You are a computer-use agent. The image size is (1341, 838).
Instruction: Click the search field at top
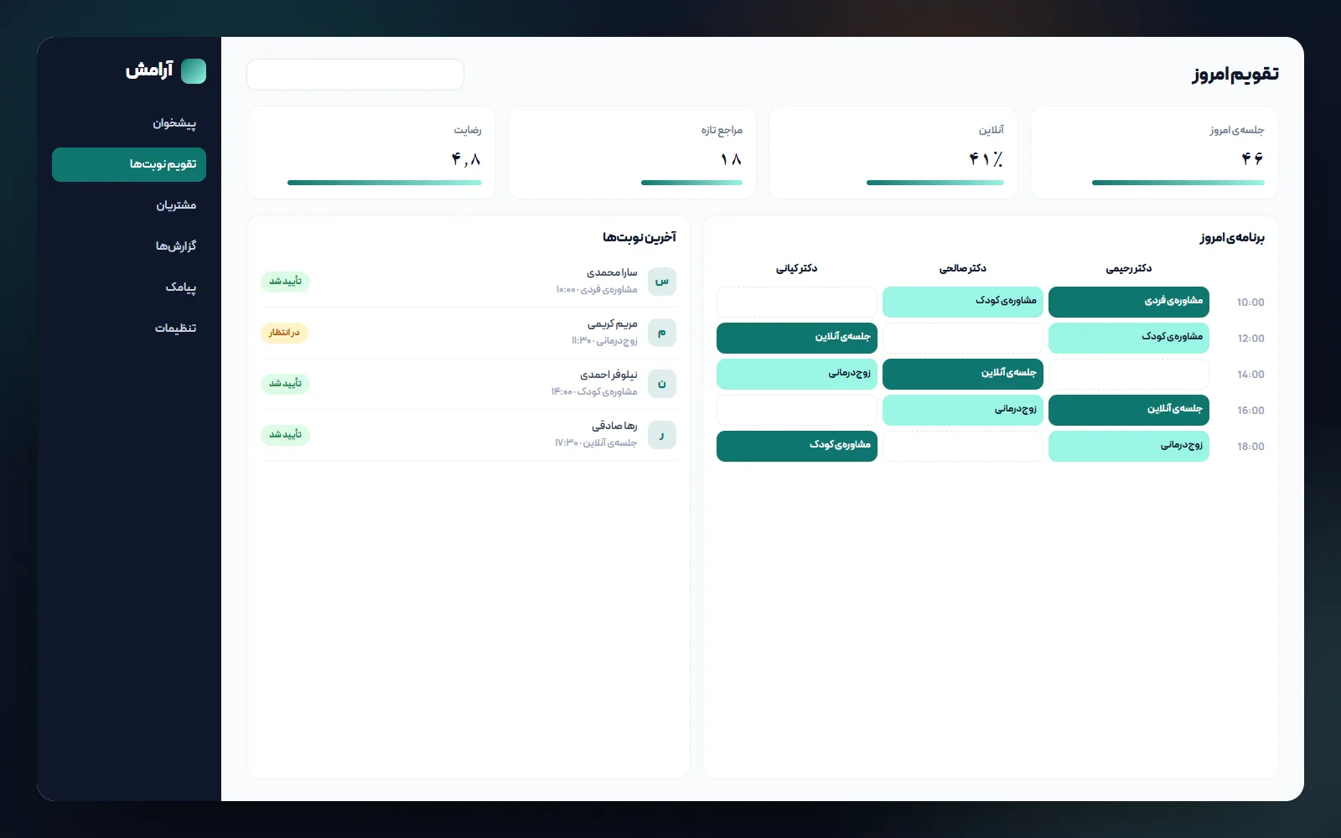pyautogui.click(x=355, y=75)
